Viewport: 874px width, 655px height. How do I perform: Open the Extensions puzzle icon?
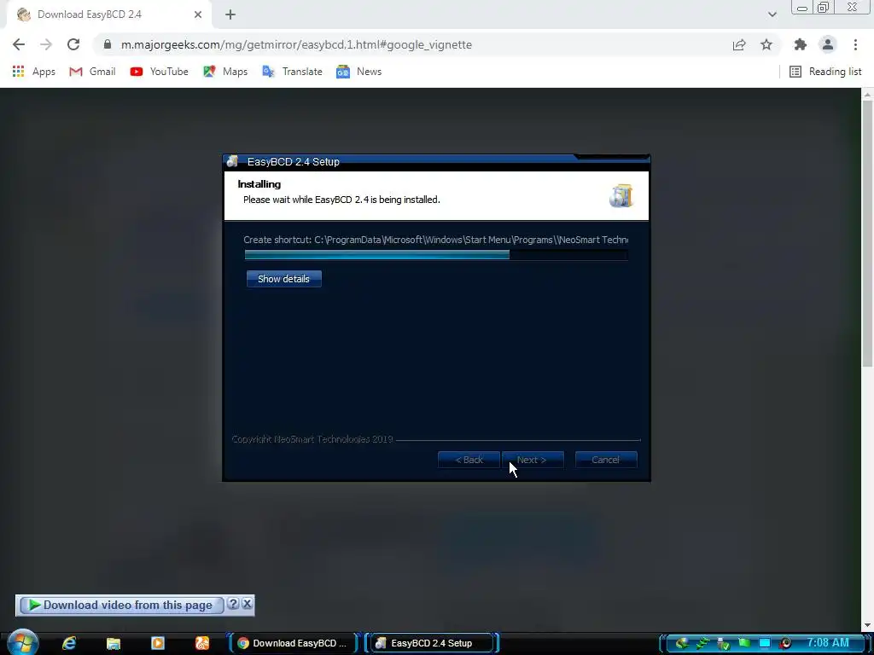pos(801,44)
